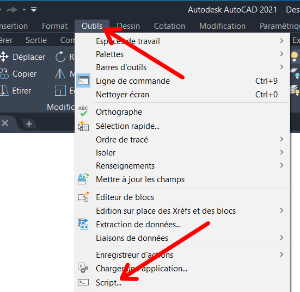Select the Déplacer move tool
The height and width of the screenshot is (292, 300).
[x=23, y=57]
